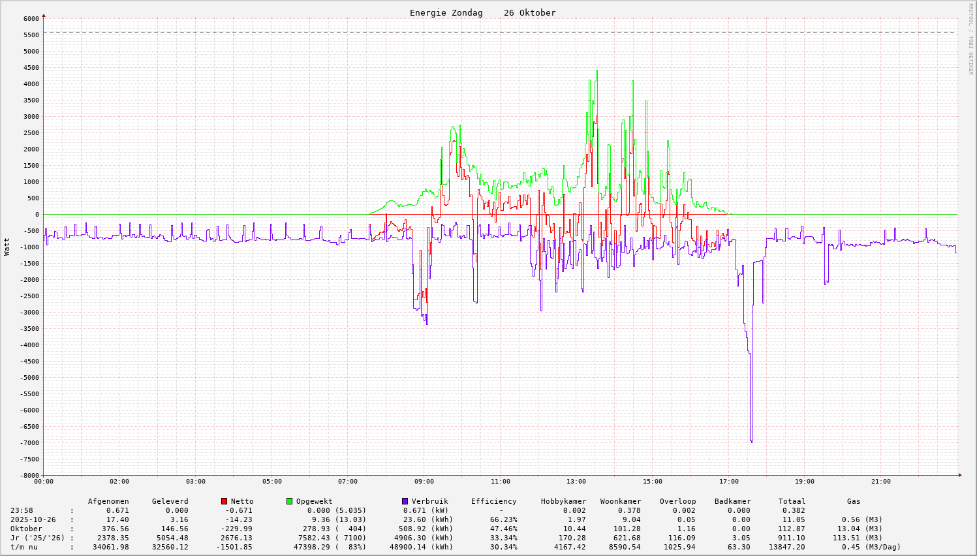This screenshot has height=556, width=977.
Task: Click the purple Verbruik legend swatch
Action: coord(405,501)
